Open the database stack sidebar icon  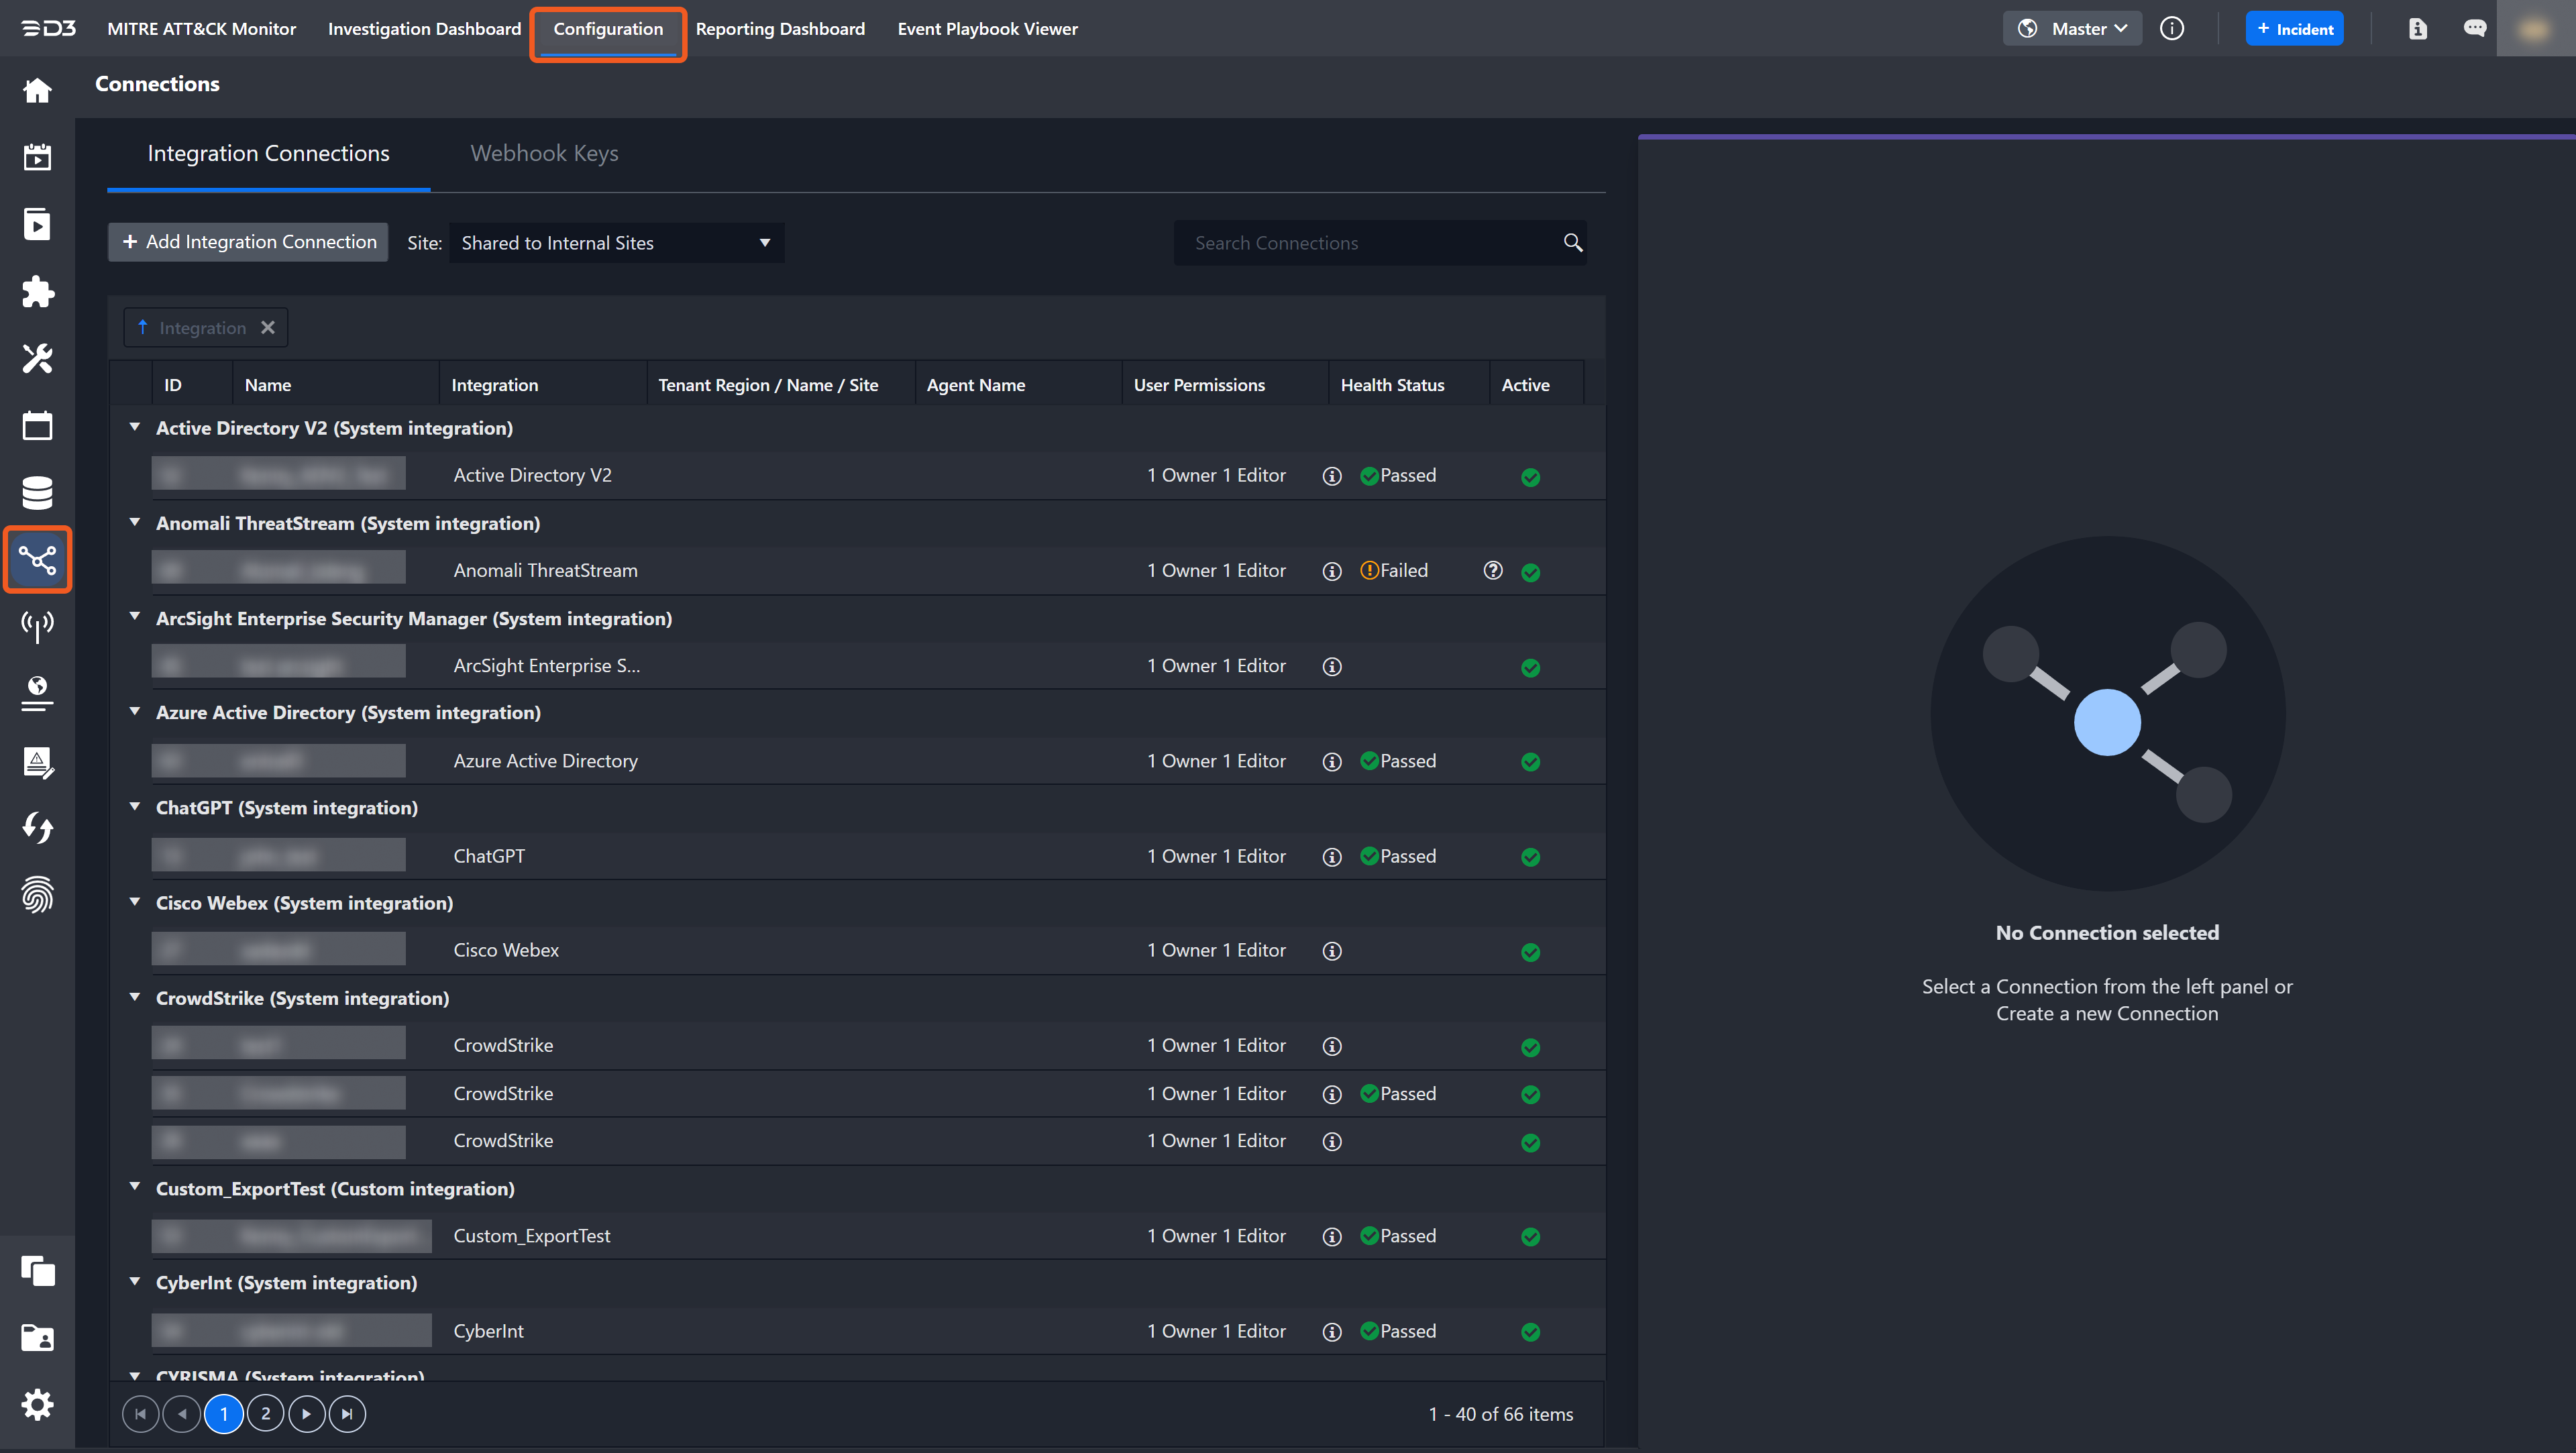click(x=37, y=492)
